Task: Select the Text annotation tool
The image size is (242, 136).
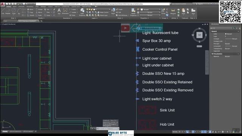Action: point(59,11)
